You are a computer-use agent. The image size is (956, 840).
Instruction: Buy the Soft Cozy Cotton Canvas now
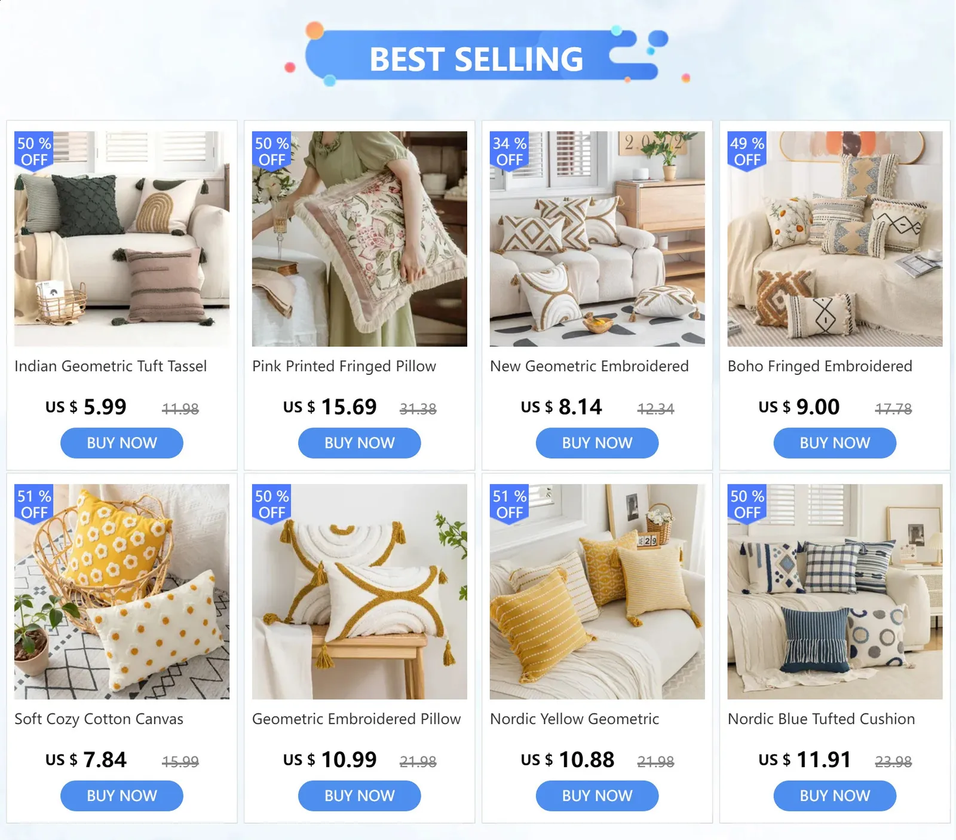click(x=122, y=796)
